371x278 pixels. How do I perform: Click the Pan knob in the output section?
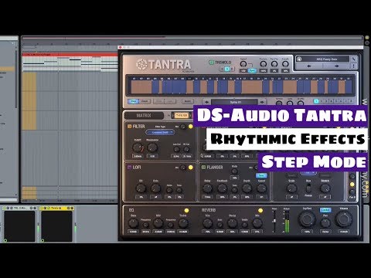pos(325,222)
